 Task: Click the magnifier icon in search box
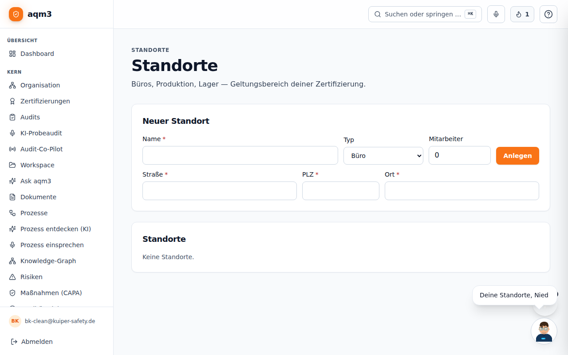(378, 14)
